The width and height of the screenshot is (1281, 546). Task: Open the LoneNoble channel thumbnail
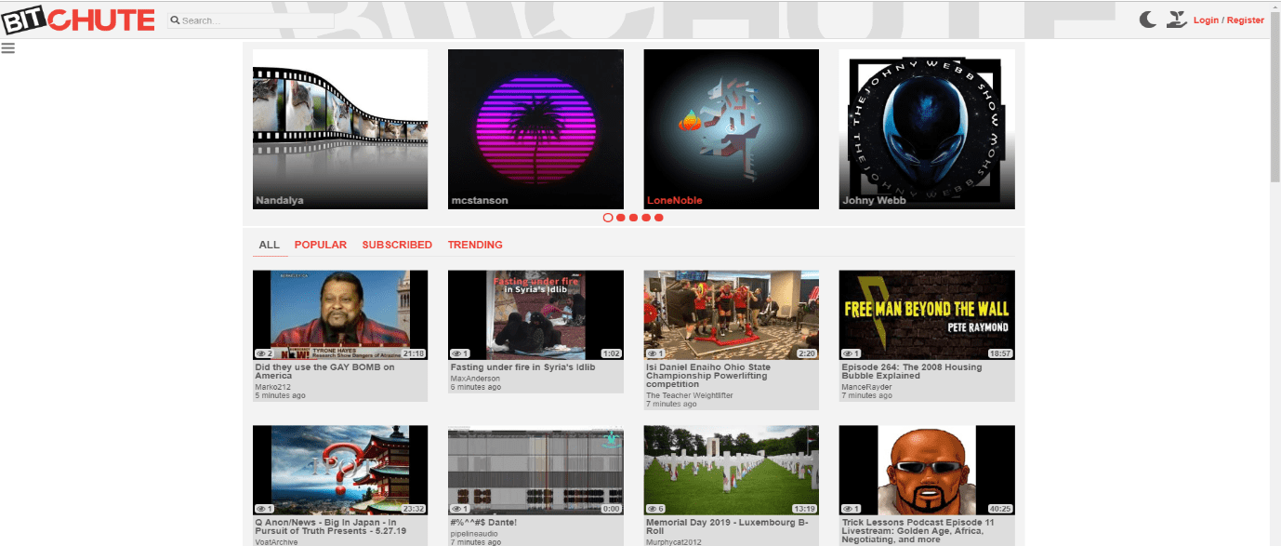pyautogui.click(x=731, y=129)
